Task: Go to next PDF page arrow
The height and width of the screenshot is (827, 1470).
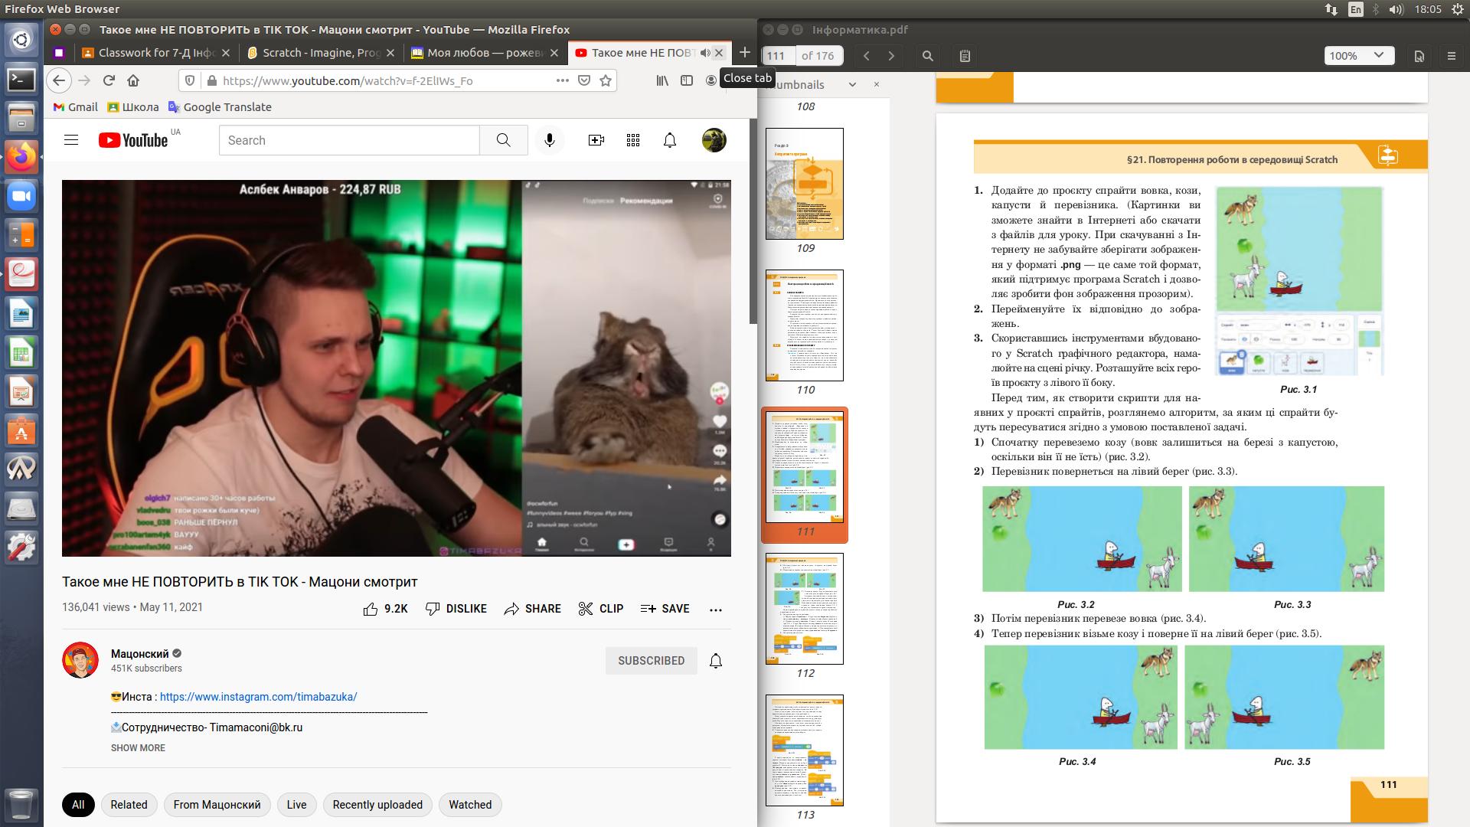Action: tap(891, 56)
